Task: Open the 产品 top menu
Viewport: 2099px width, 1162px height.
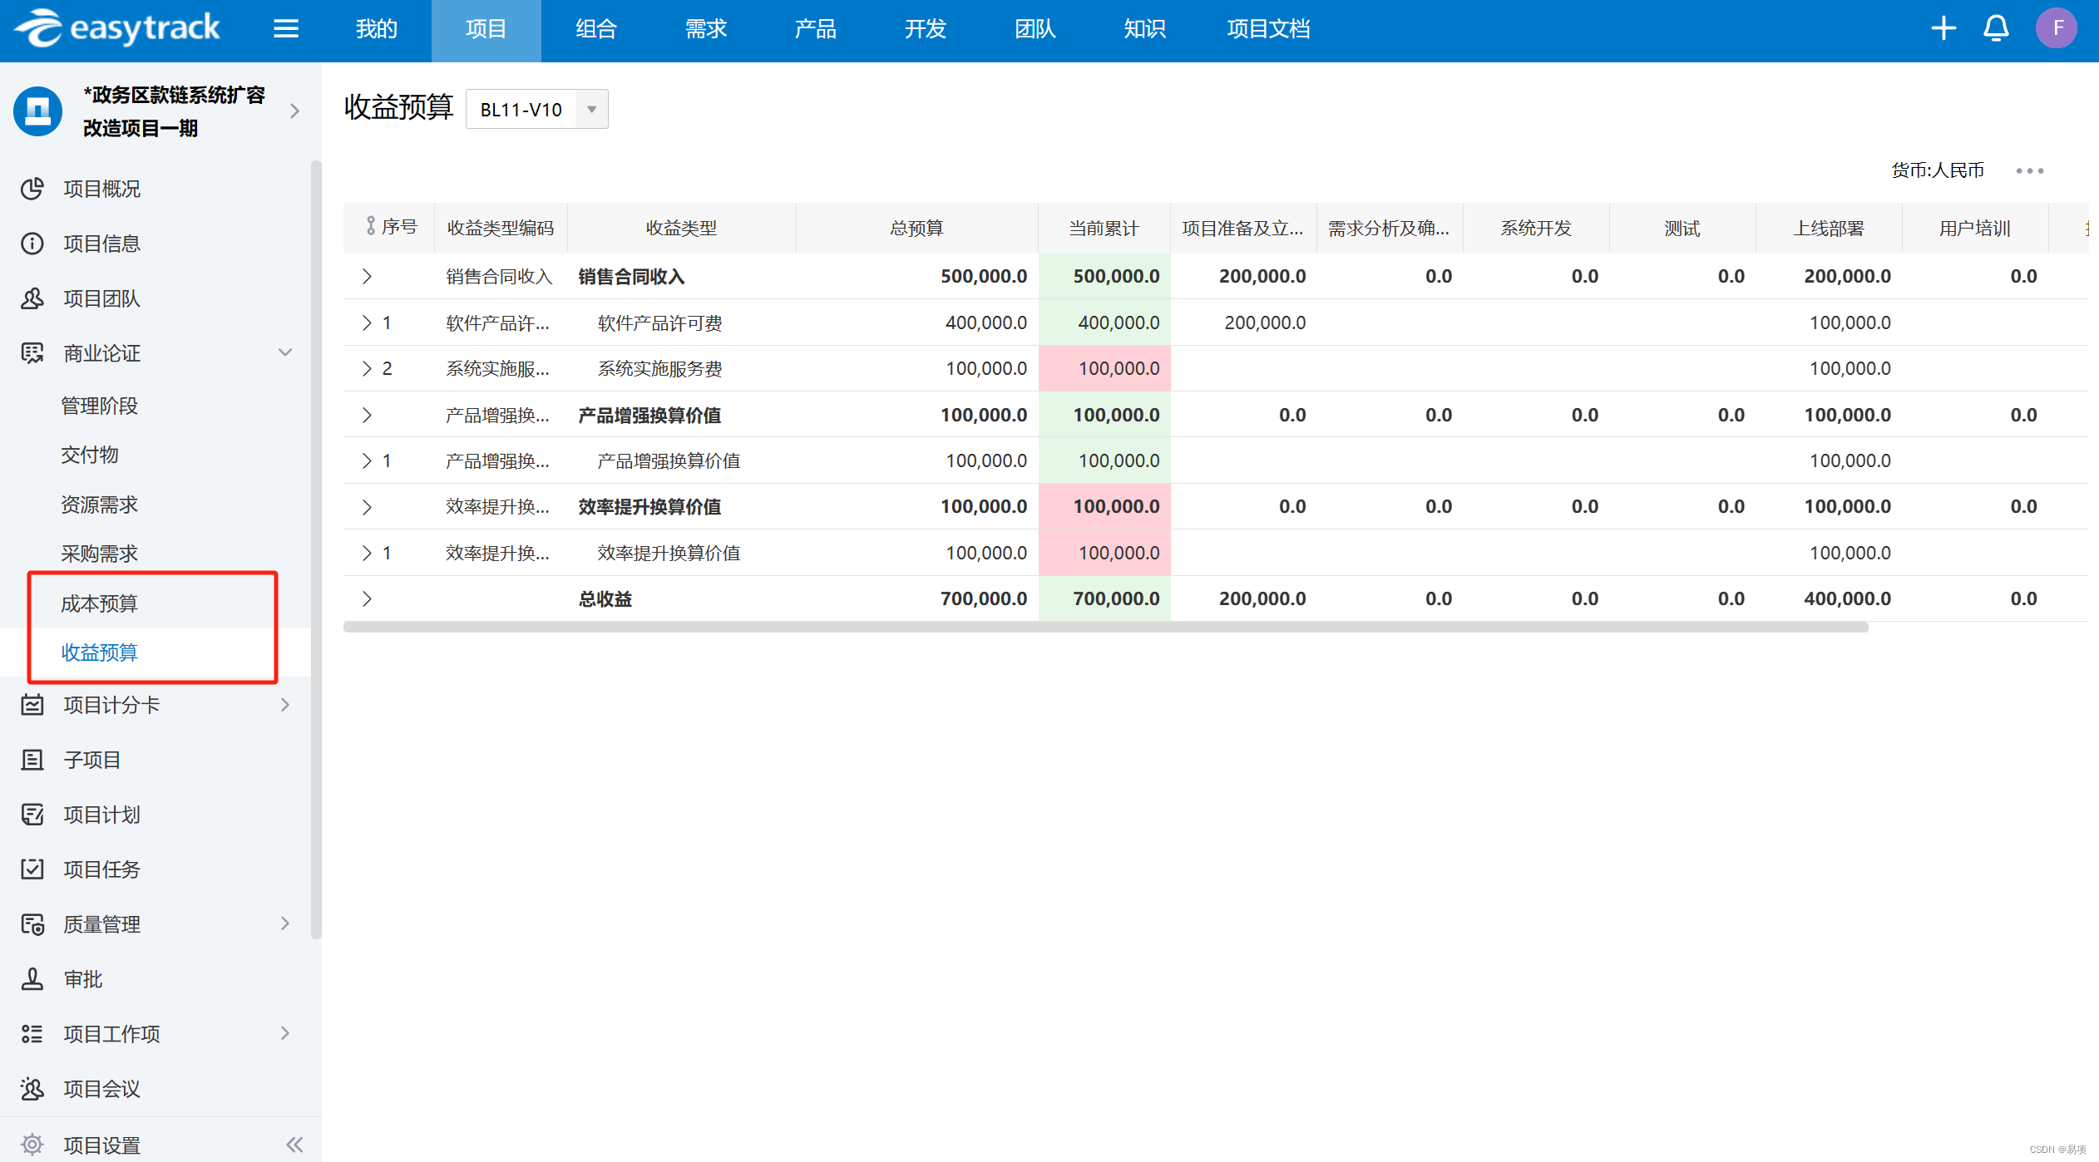Action: (x=816, y=29)
